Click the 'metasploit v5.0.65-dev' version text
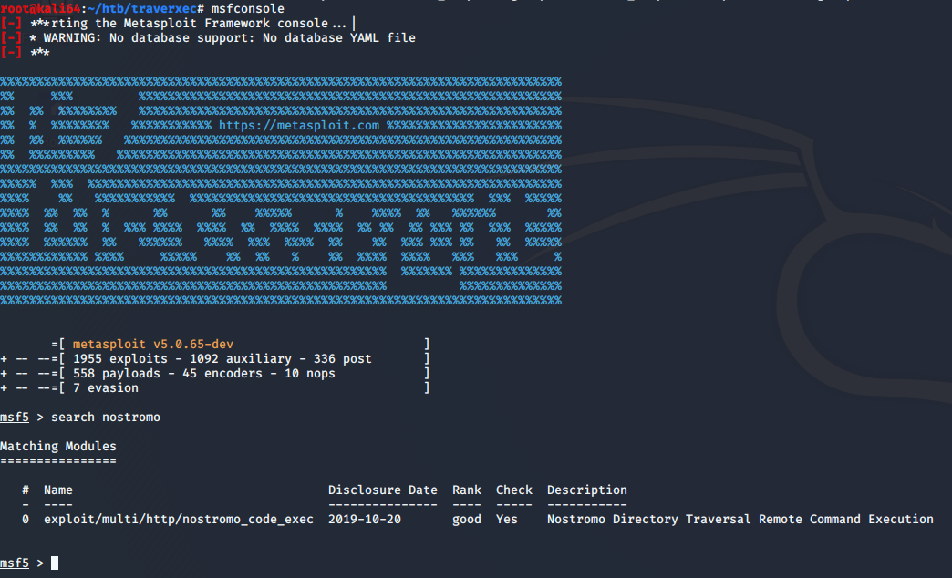This screenshot has width=952, height=578. tap(153, 345)
